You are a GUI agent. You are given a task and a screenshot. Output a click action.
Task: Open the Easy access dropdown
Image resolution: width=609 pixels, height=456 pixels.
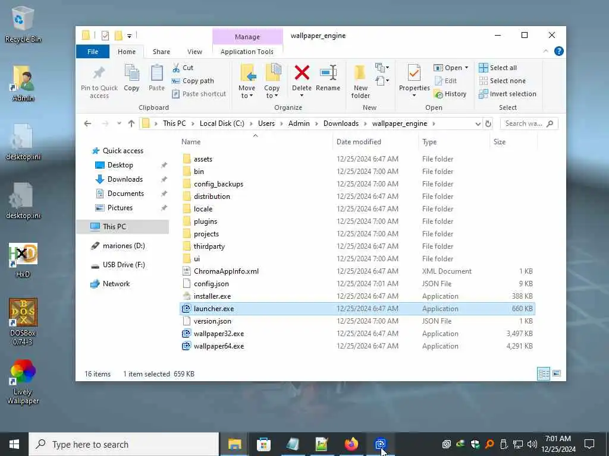point(382,81)
